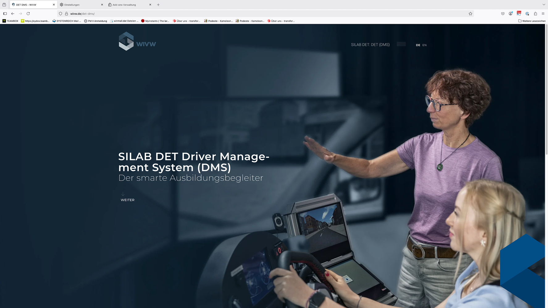
Task: Click the down arrow above WEITER
Action: pyautogui.click(x=123, y=194)
